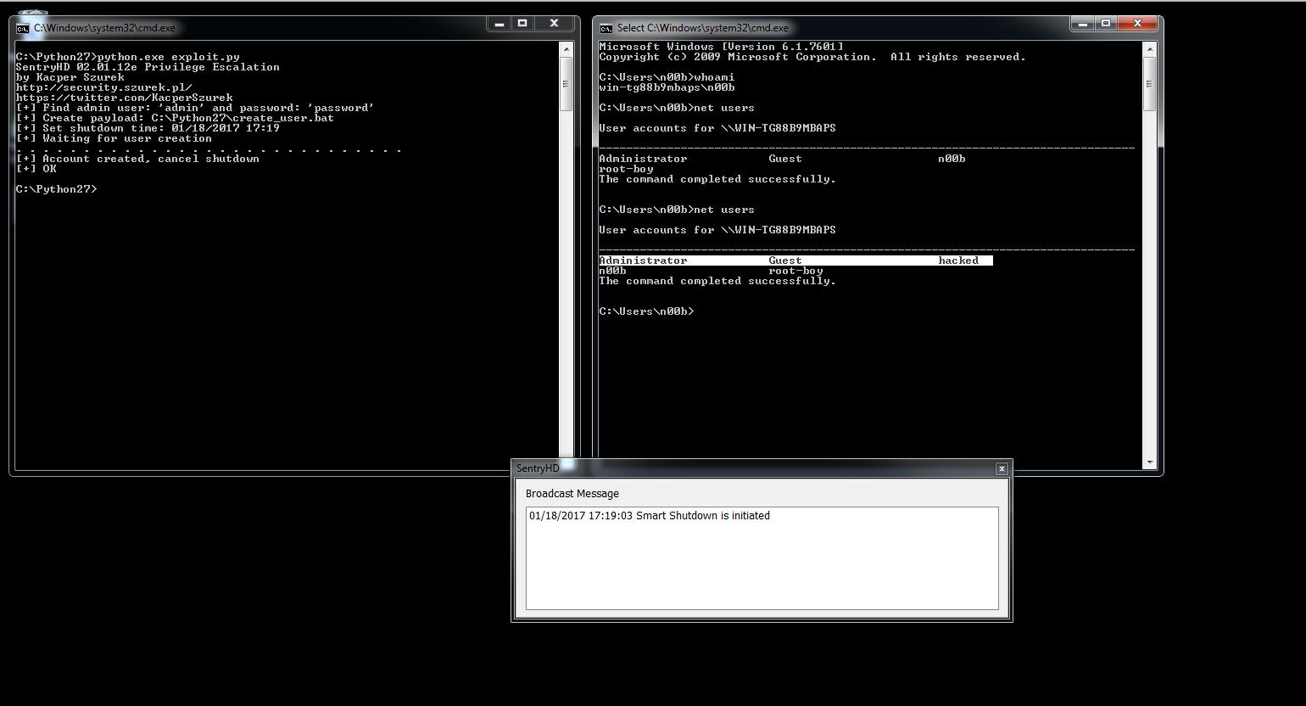Click 'Microsoft Windows [Version 6.1.7601]' line
The width and height of the screenshot is (1306, 706).
[x=721, y=47]
